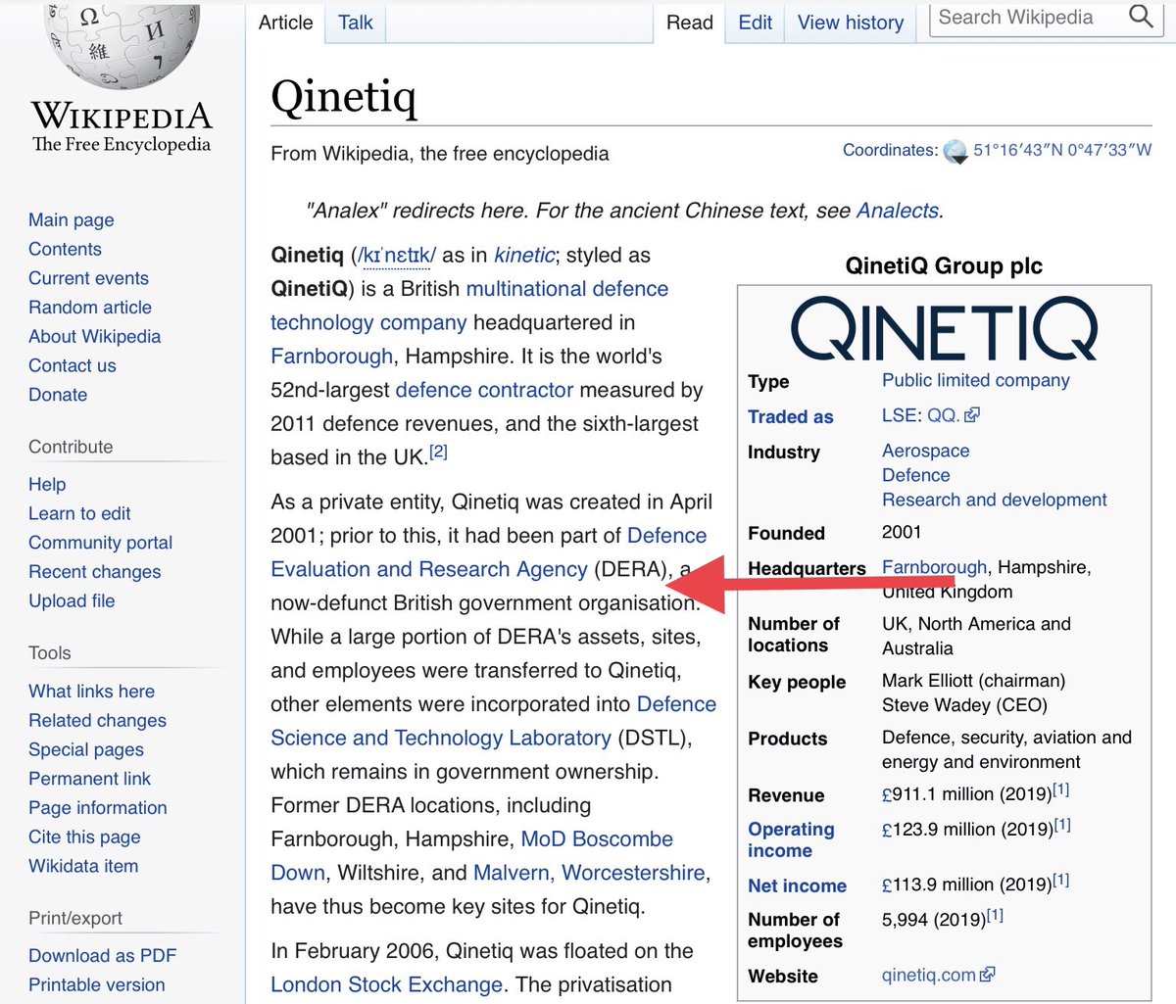The width and height of the screenshot is (1176, 1004).
Task: Open Current events link
Action: pos(88,278)
